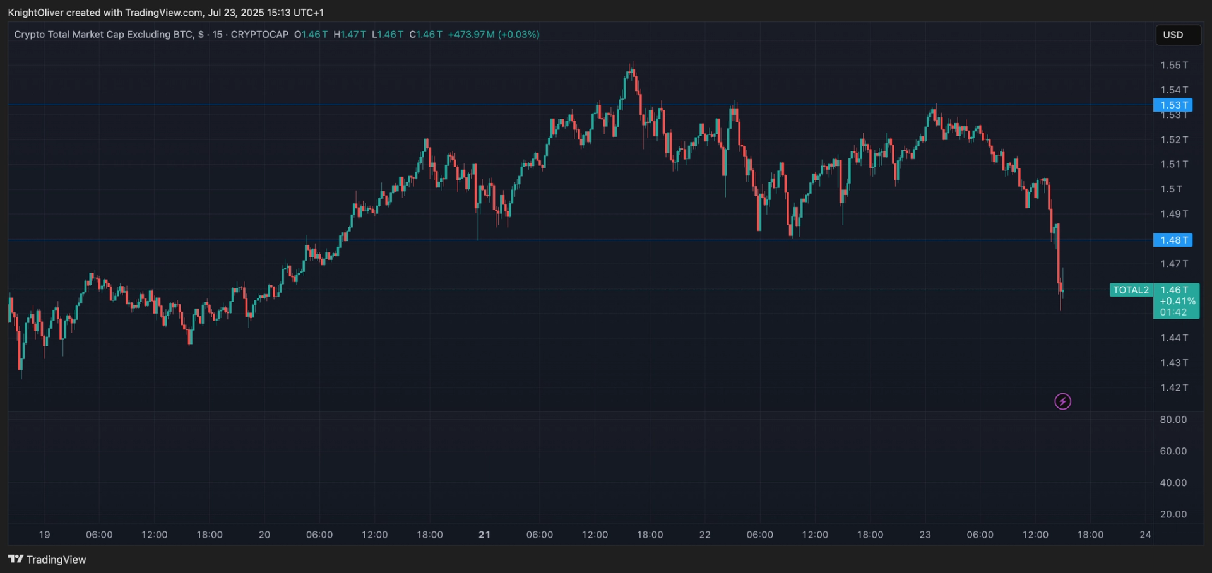Click the TradingView logo at bottom left

[47, 559]
